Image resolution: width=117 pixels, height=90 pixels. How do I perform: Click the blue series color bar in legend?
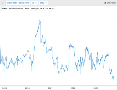coord(1,8)
